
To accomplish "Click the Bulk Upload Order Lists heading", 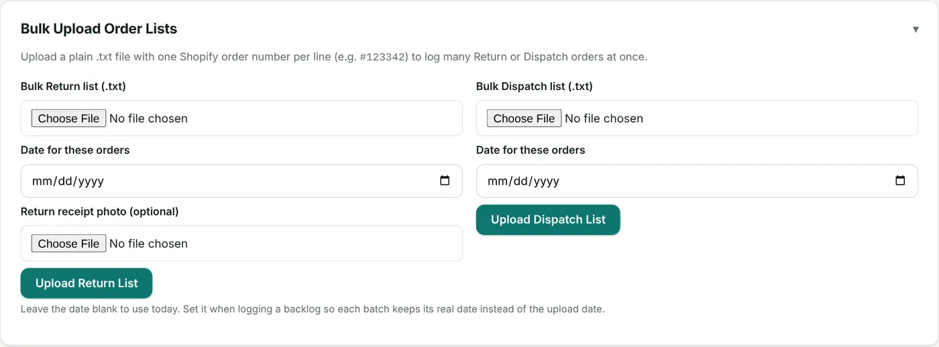I will 99,29.
